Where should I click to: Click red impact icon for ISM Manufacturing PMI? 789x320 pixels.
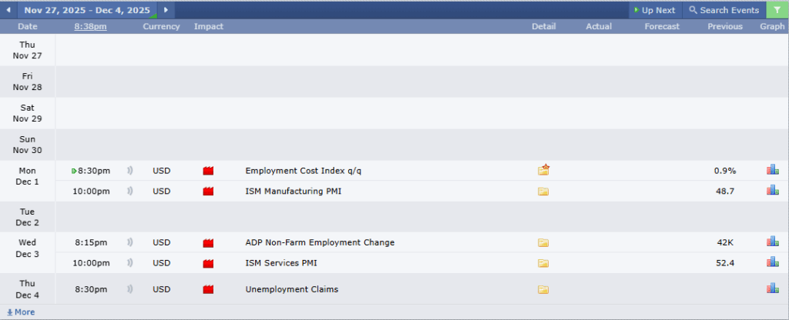click(208, 191)
